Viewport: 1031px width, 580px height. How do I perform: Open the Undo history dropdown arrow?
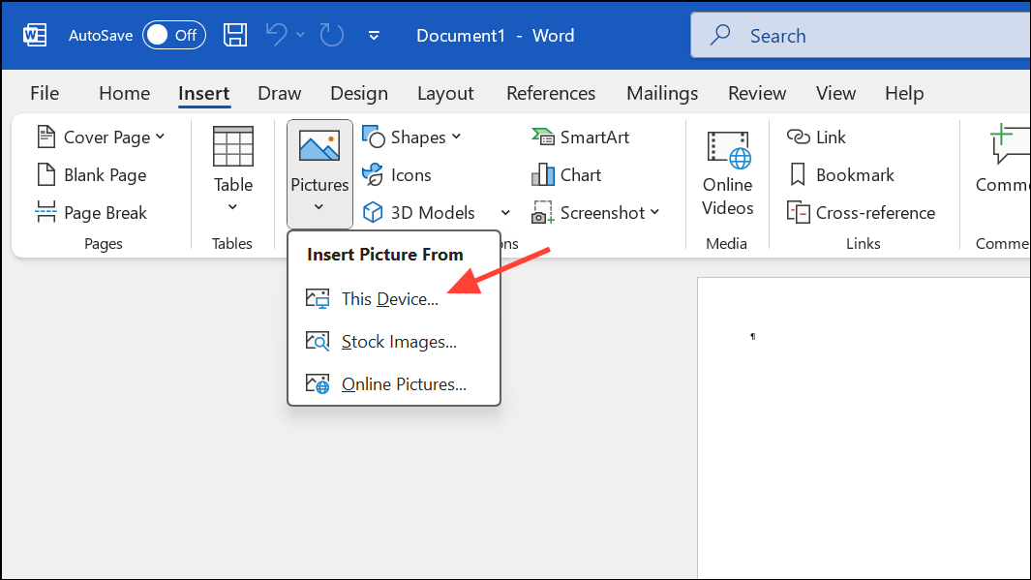pyautogui.click(x=298, y=35)
